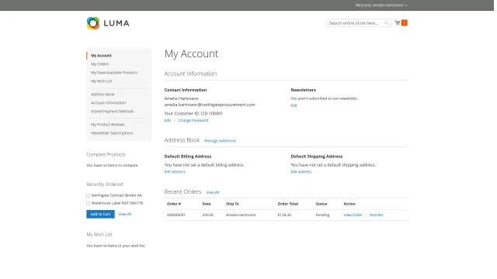Open Account Information sidebar item

(109, 103)
